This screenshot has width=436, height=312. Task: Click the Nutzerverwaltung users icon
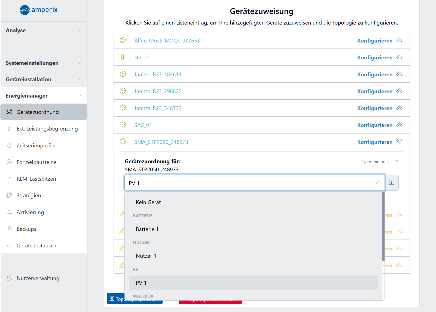click(9, 278)
